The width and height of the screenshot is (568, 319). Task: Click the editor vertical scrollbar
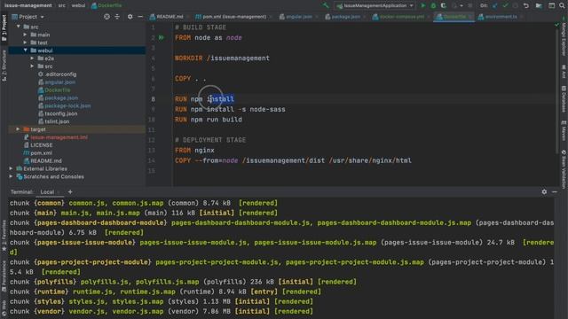[x=556, y=90]
